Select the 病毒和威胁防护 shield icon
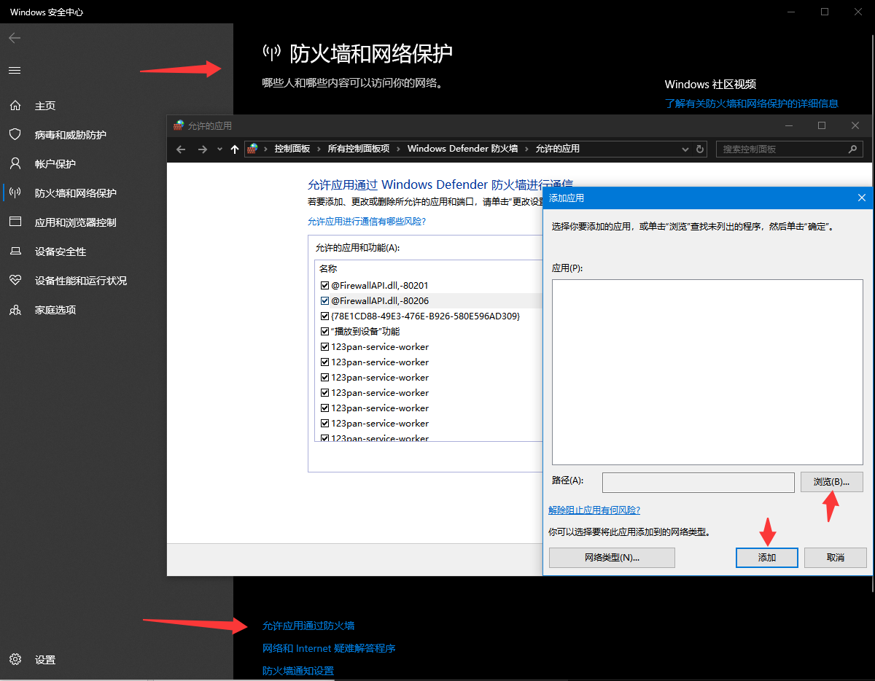Image resolution: width=875 pixels, height=681 pixels. pyautogui.click(x=15, y=135)
